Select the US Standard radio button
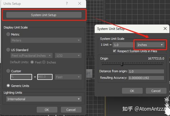The height and width of the screenshot is (116, 170). point(8,50)
